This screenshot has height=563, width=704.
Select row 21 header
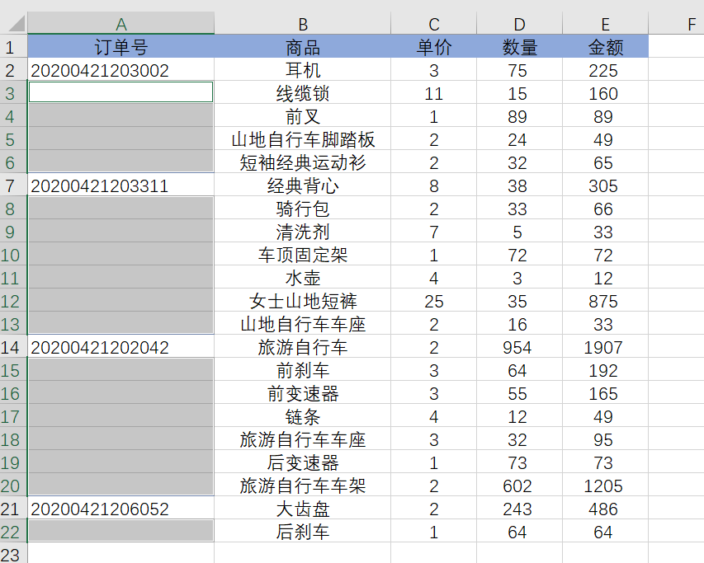click(x=13, y=509)
